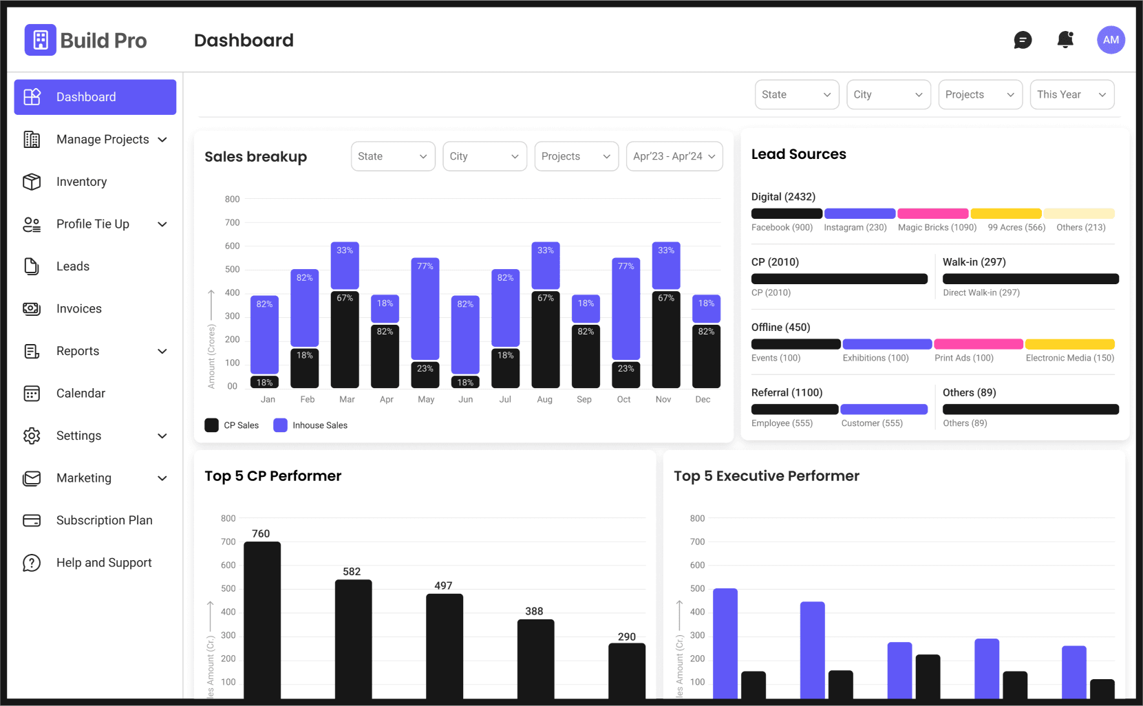Open the This Year dropdown
1143x706 pixels.
(1072, 95)
